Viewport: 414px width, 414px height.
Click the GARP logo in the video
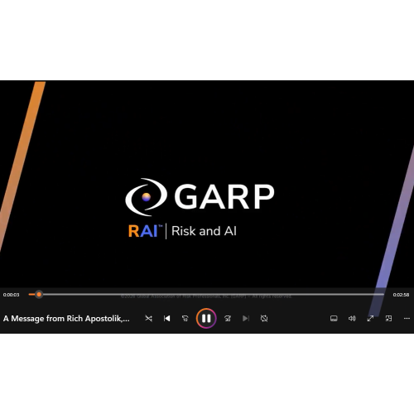click(x=200, y=197)
